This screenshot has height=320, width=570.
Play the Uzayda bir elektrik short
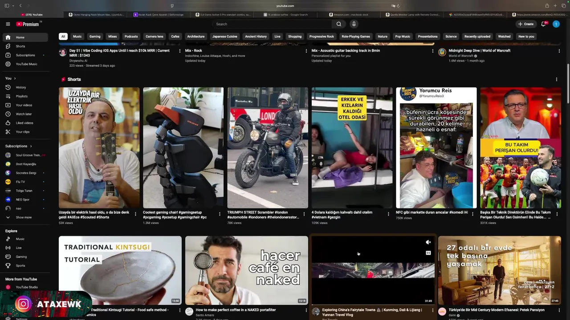[99, 148]
